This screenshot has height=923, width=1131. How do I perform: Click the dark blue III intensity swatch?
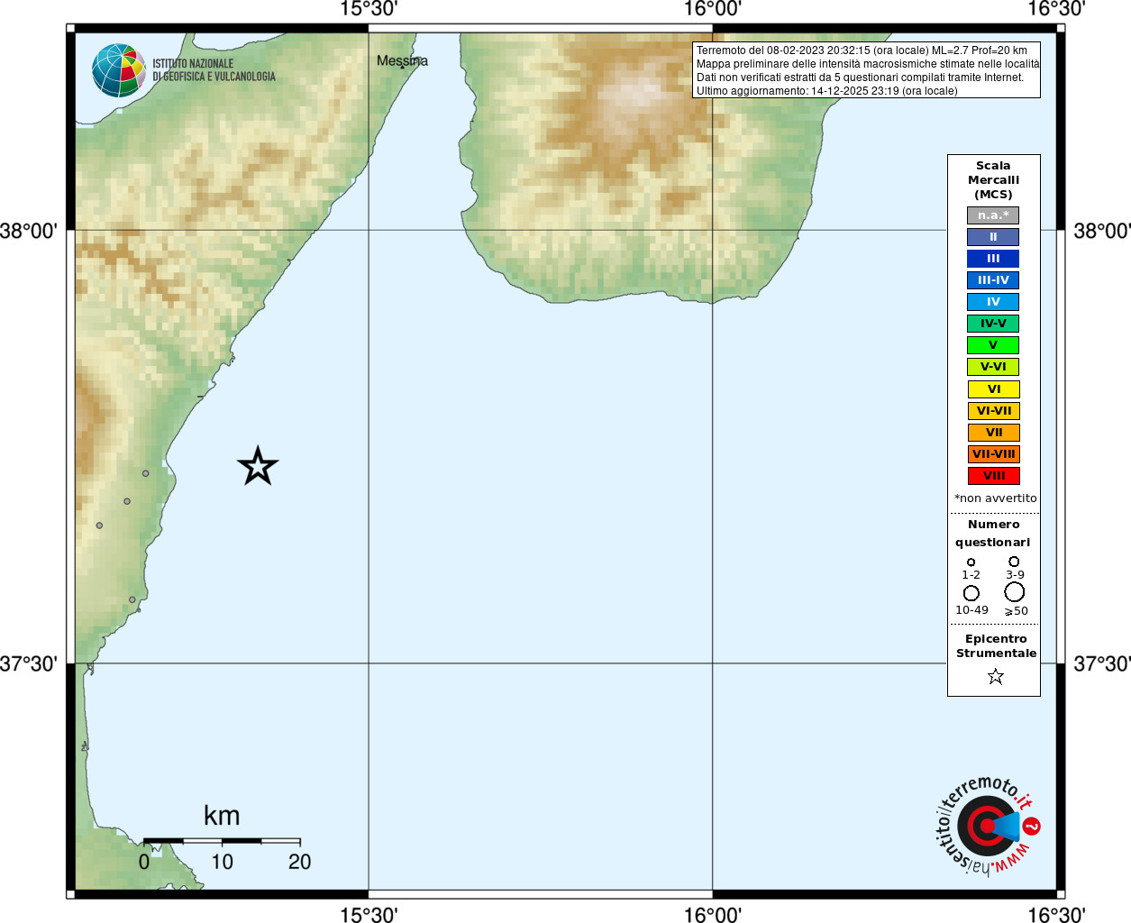click(x=993, y=259)
